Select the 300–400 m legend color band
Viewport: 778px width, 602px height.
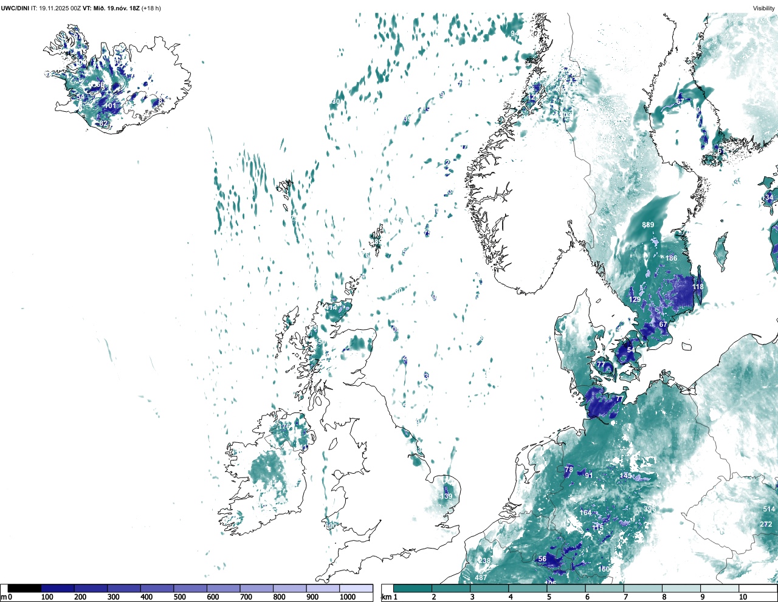click(x=124, y=588)
